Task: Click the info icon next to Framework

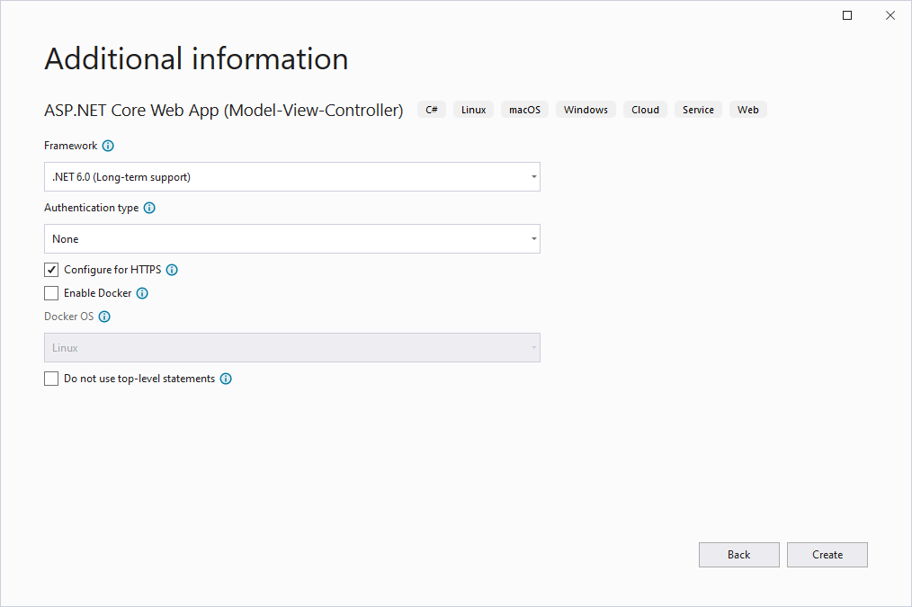Action: pos(108,146)
